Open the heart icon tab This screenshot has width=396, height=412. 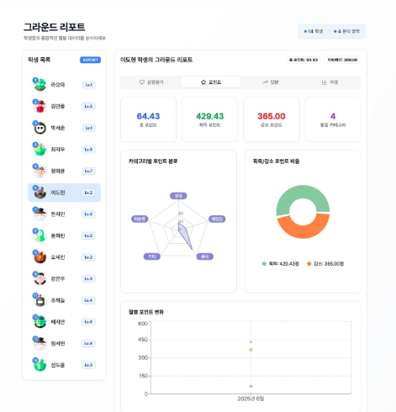(151, 82)
